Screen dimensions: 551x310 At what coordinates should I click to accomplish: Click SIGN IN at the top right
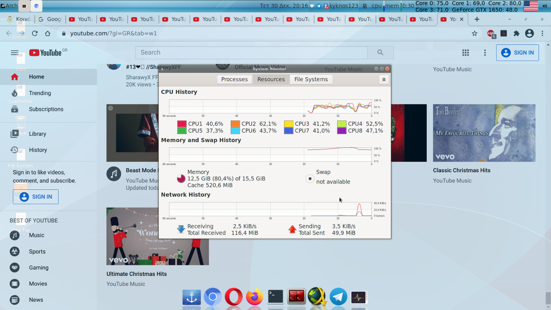tap(517, 53)
